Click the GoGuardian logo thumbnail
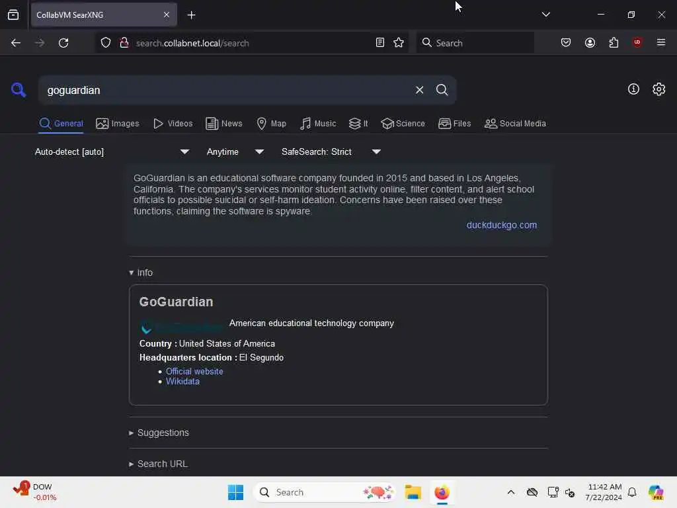 [x=181, y=327]
